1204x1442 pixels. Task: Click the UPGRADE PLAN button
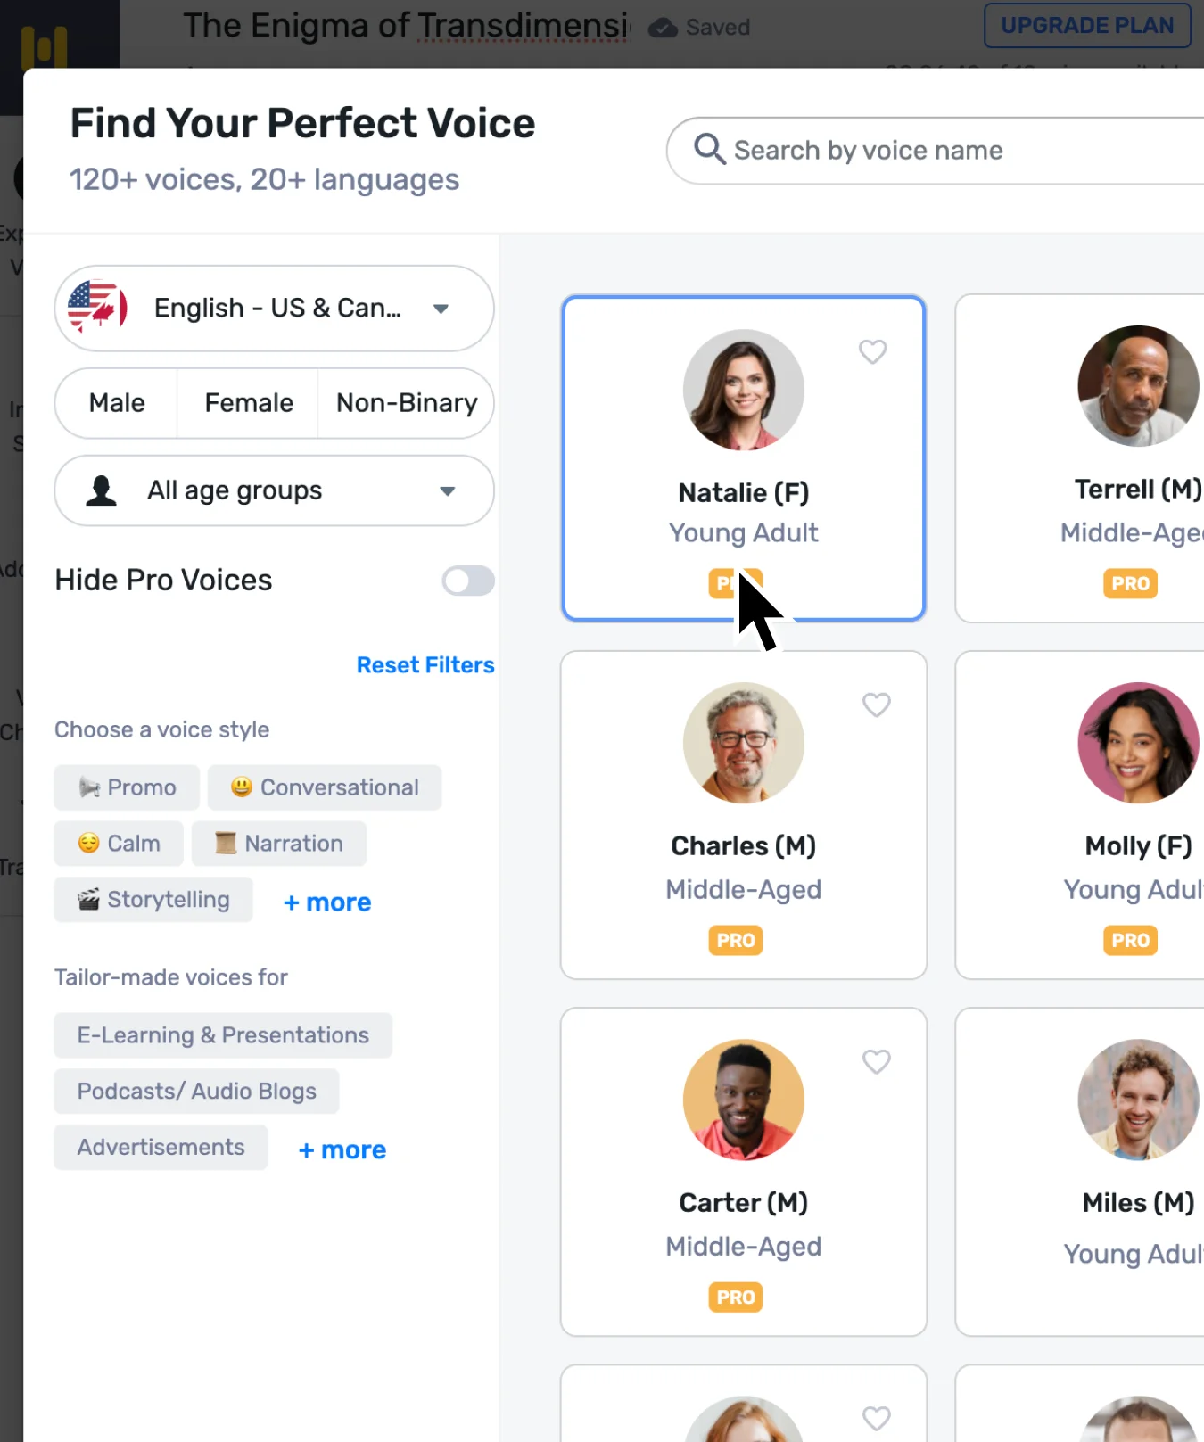tap(1086, 26)
